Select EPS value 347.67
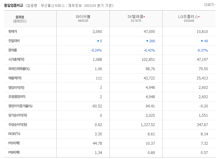The height and width of the screenshot is (159, 218). 202,125
